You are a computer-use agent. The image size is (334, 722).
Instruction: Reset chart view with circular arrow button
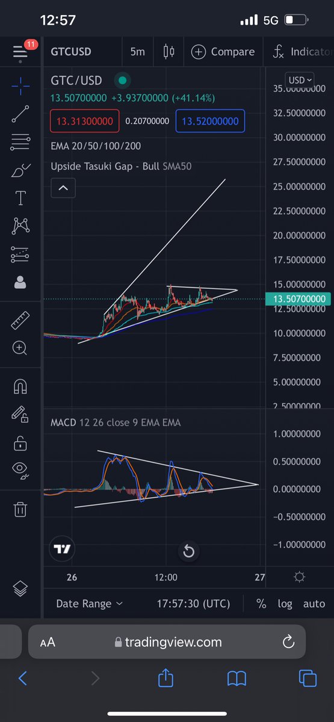click(x=189, y=551)
